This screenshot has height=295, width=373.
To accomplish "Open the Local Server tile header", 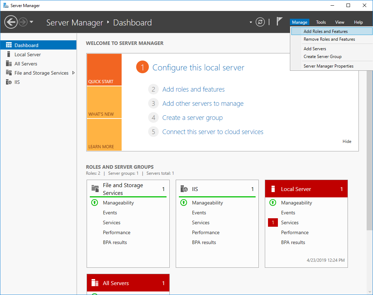I will 307,189.
